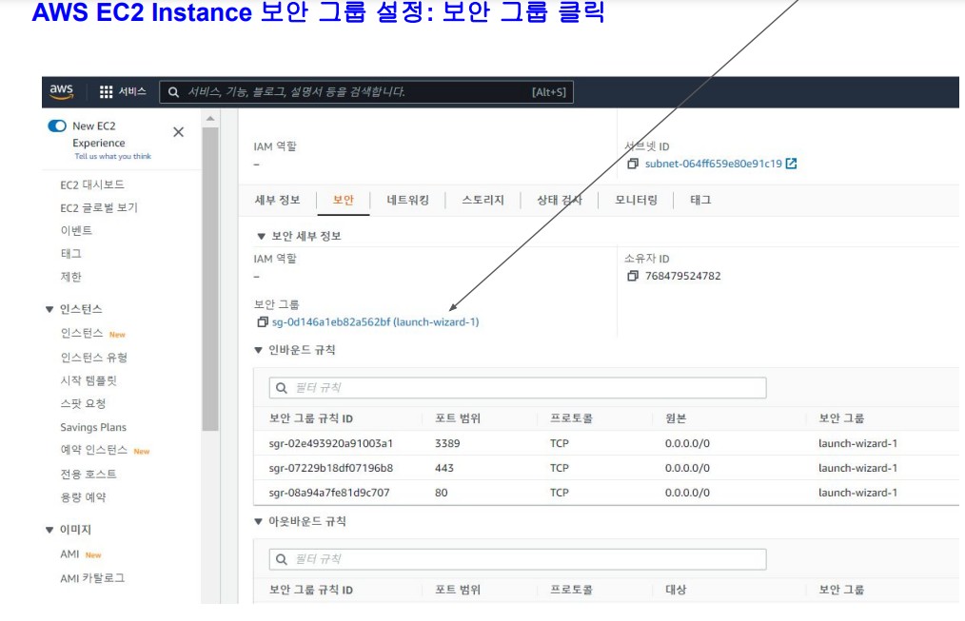Open the 네트워킹 tab

[408, 200]
